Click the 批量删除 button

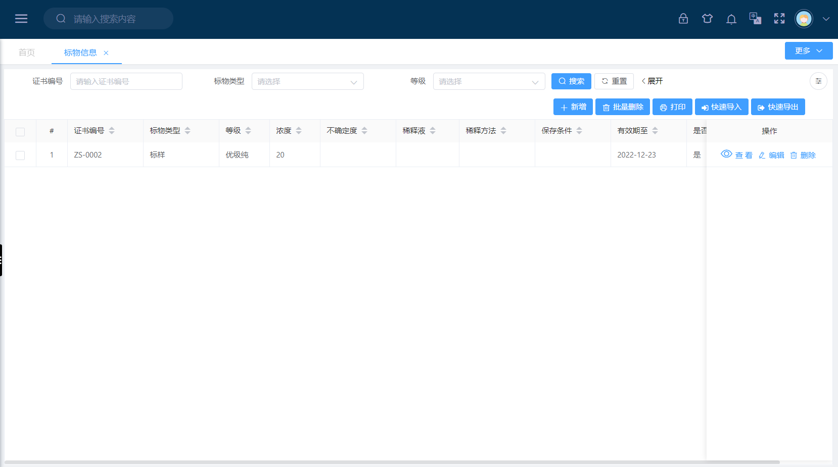623,107
